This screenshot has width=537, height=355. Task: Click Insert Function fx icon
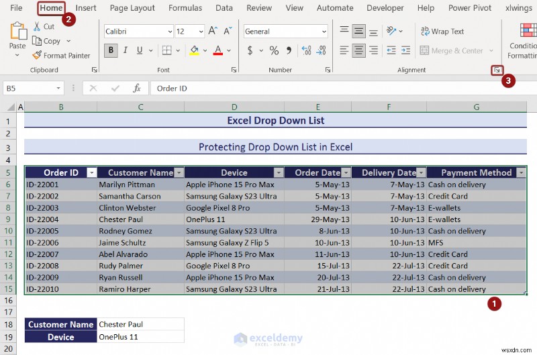point(137,89)
